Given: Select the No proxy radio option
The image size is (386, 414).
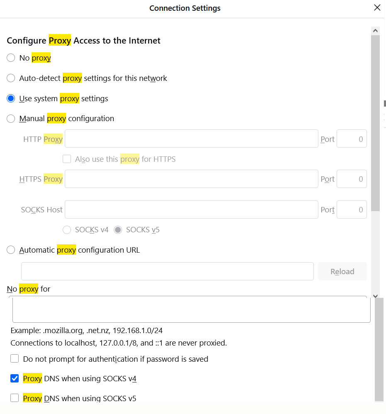Looking at the screenshot, I should [11, 58].
